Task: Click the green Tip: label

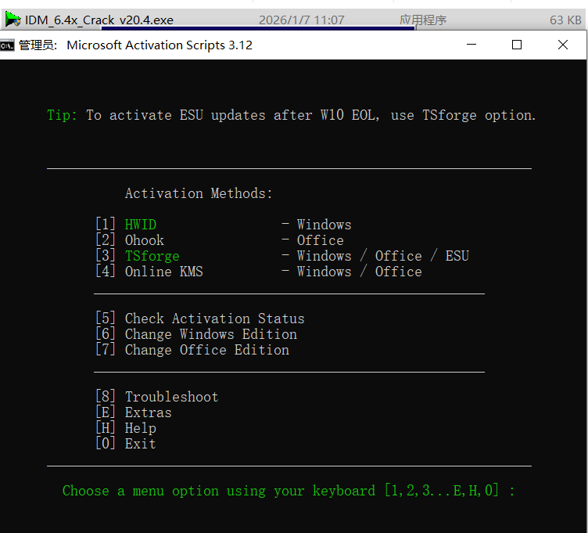Action: (62, 115)
